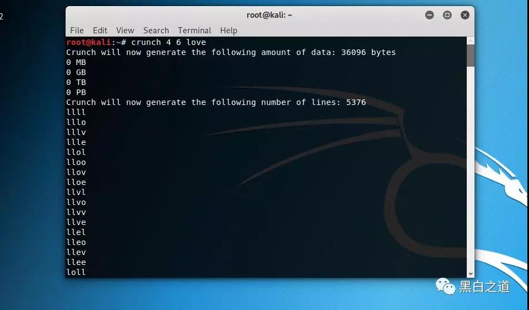
Task: Click the '0 GB' output line
Action: [x=76, y=72]
